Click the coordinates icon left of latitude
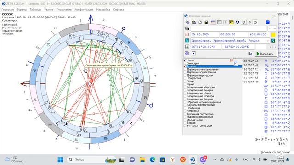 (187, 47)
